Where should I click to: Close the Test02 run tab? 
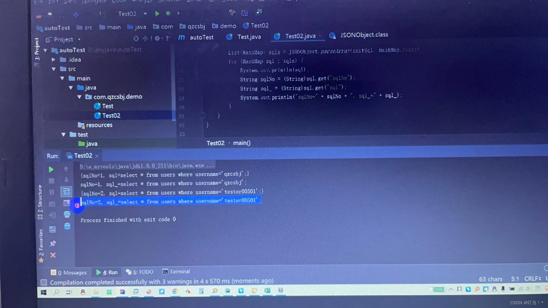pyautogui.click(x=97, y=156)
